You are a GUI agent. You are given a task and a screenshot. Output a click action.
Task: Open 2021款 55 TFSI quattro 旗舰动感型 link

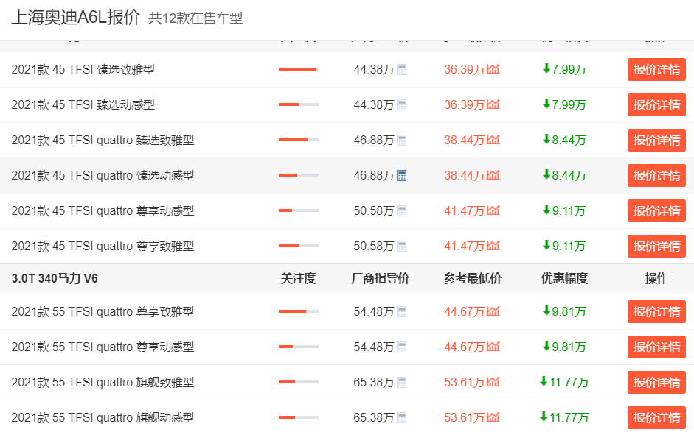tap(103, 418)
